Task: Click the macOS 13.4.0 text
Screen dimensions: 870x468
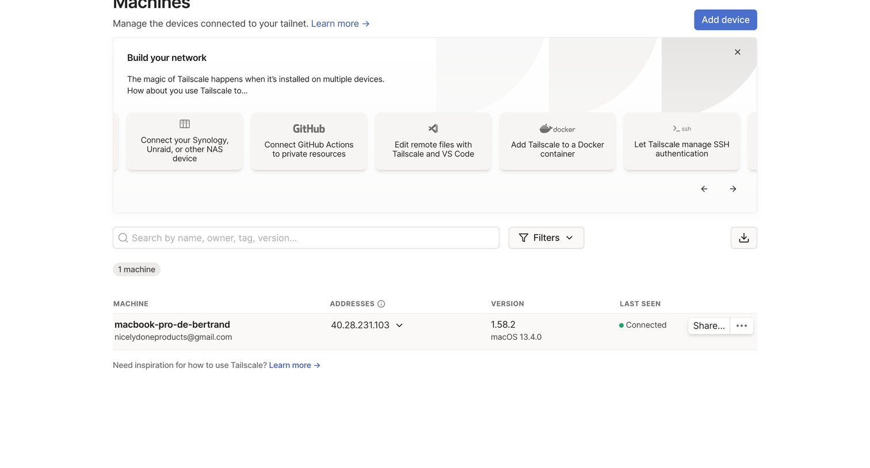Action: coord(516,337)
